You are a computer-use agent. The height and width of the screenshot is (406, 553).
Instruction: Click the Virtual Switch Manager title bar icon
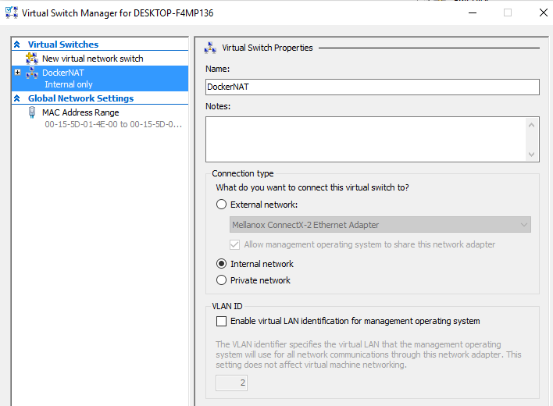pyautogui.click(x=10, y=13)
